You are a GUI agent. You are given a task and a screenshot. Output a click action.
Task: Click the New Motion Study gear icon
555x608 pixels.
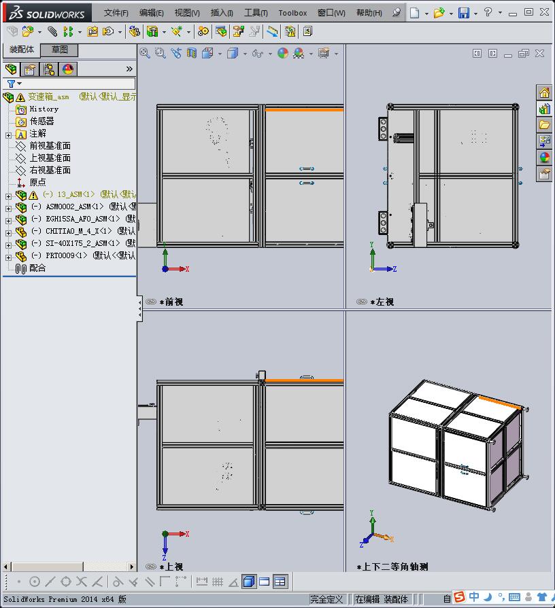pos(203,31)
